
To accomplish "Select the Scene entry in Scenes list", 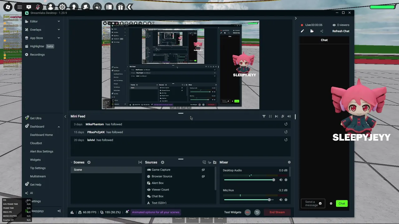I will (x=106, y=170).
